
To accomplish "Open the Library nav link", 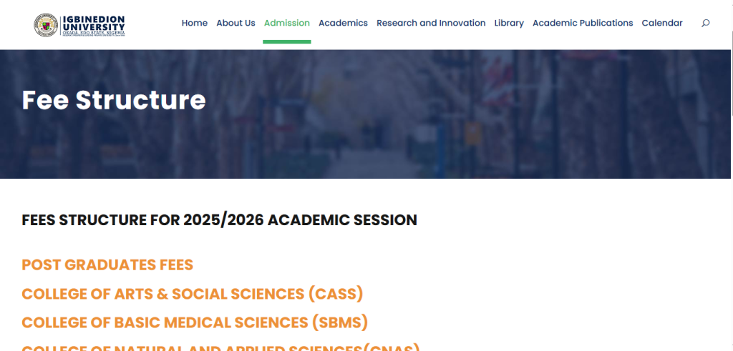I will 509,23.
